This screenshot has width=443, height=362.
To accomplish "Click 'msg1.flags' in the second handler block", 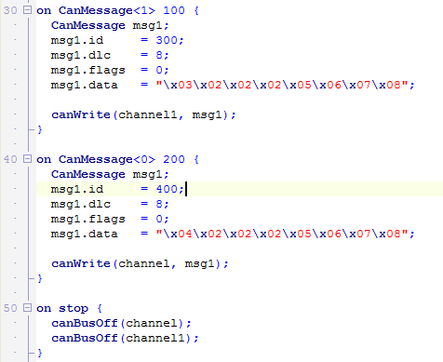I will 88,219.
